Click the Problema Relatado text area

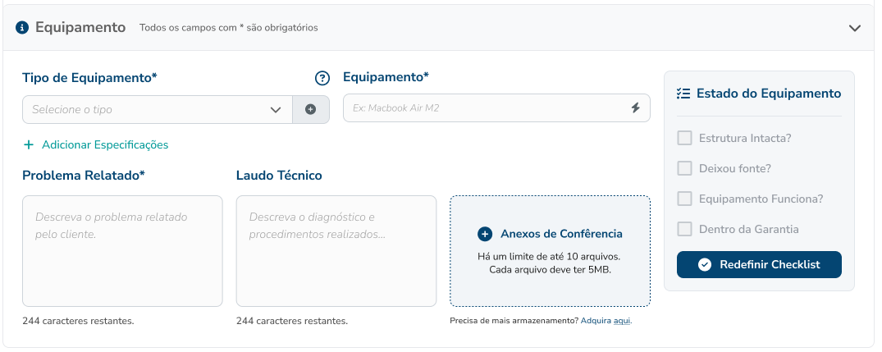122,251
